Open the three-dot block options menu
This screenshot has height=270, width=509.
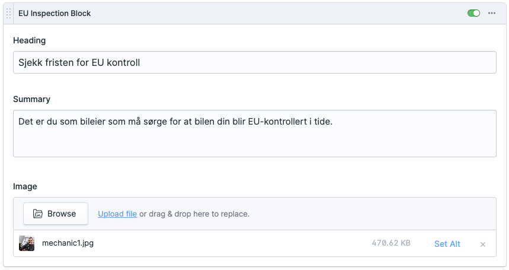coord(492,13)
